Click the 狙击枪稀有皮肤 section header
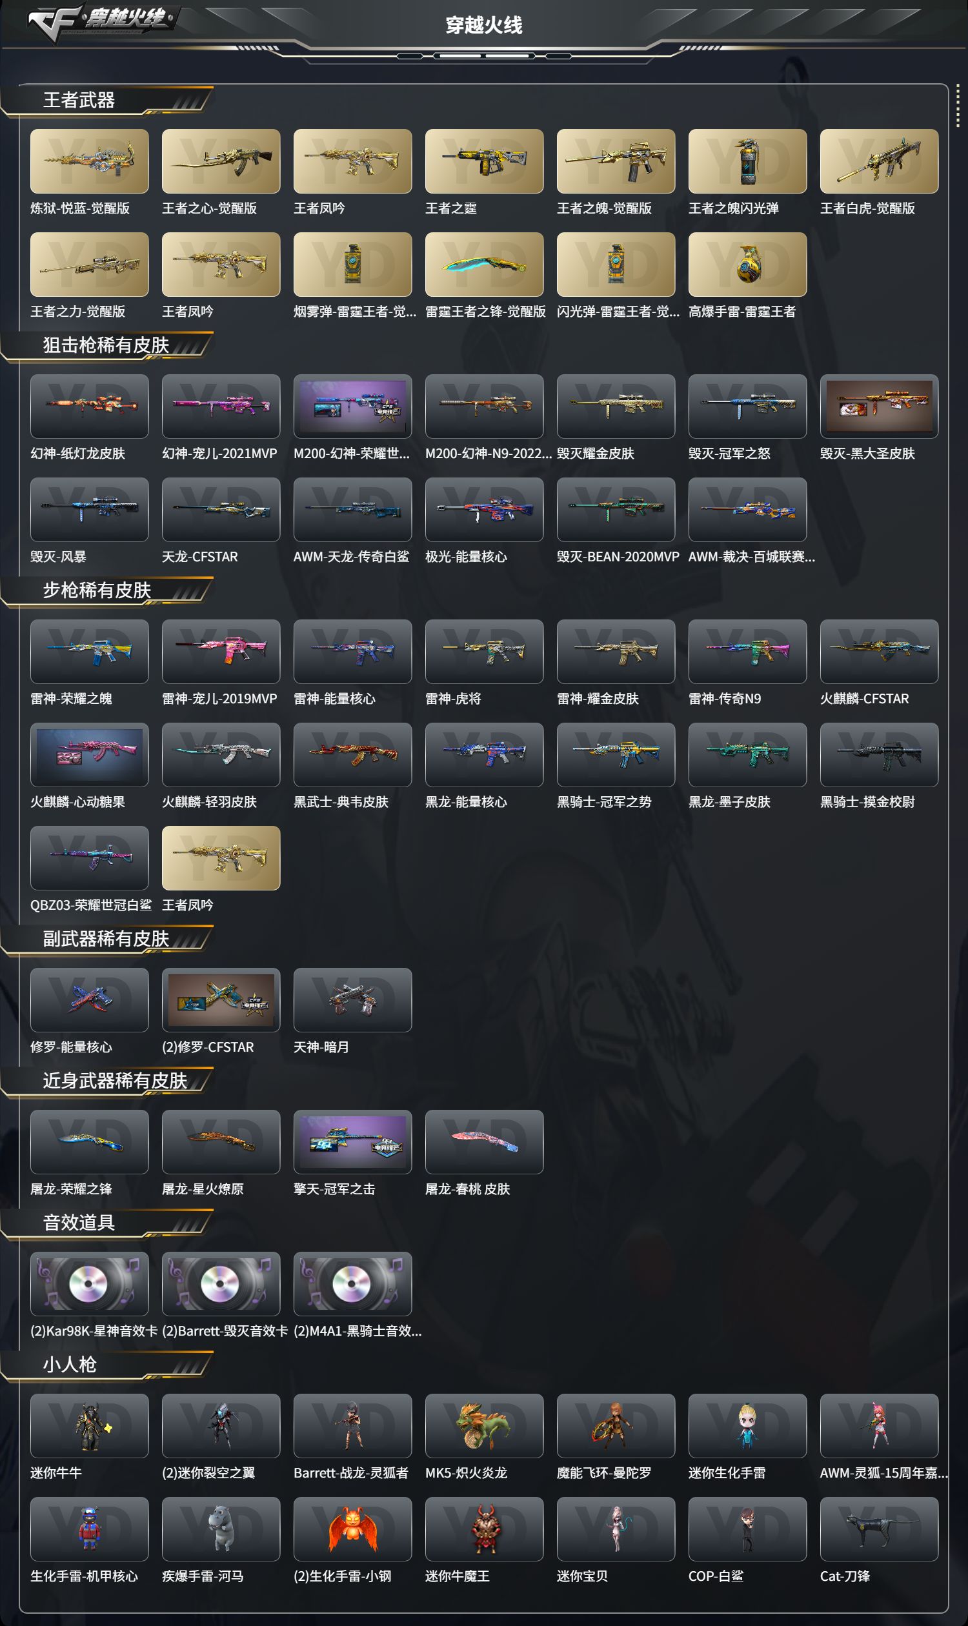 pyautogui.click(x=106, y=345)
